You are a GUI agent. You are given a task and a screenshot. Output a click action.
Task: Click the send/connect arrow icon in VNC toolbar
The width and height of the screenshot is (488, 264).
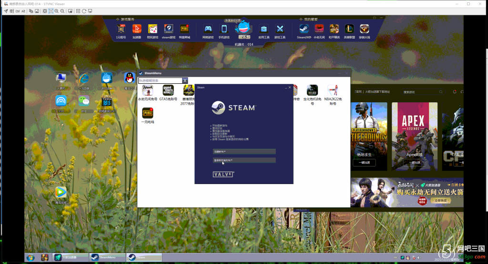[x=6, y=11]
